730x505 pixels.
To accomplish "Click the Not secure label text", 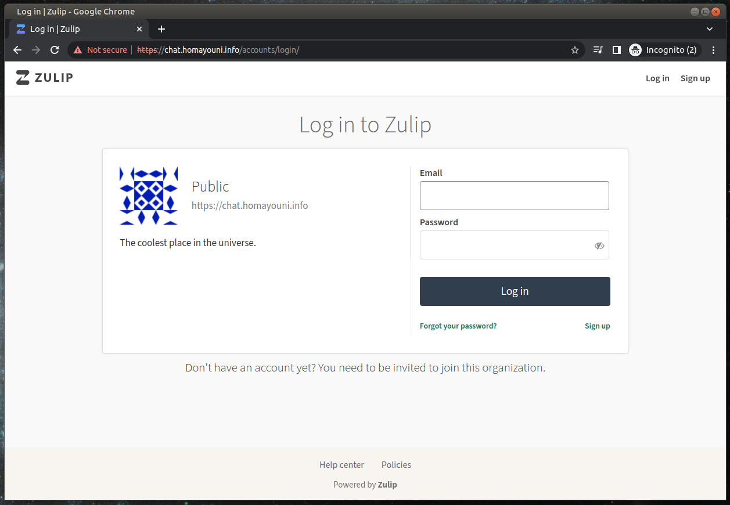I will click(x=107, y=50).
